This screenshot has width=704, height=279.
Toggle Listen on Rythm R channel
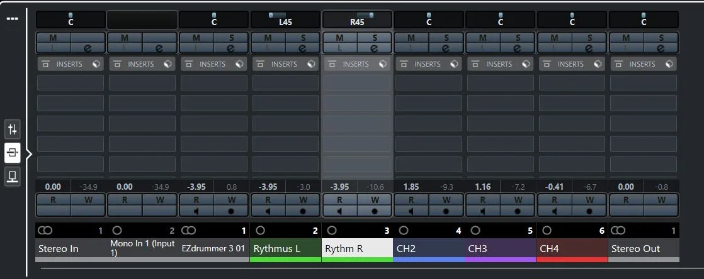339,48
